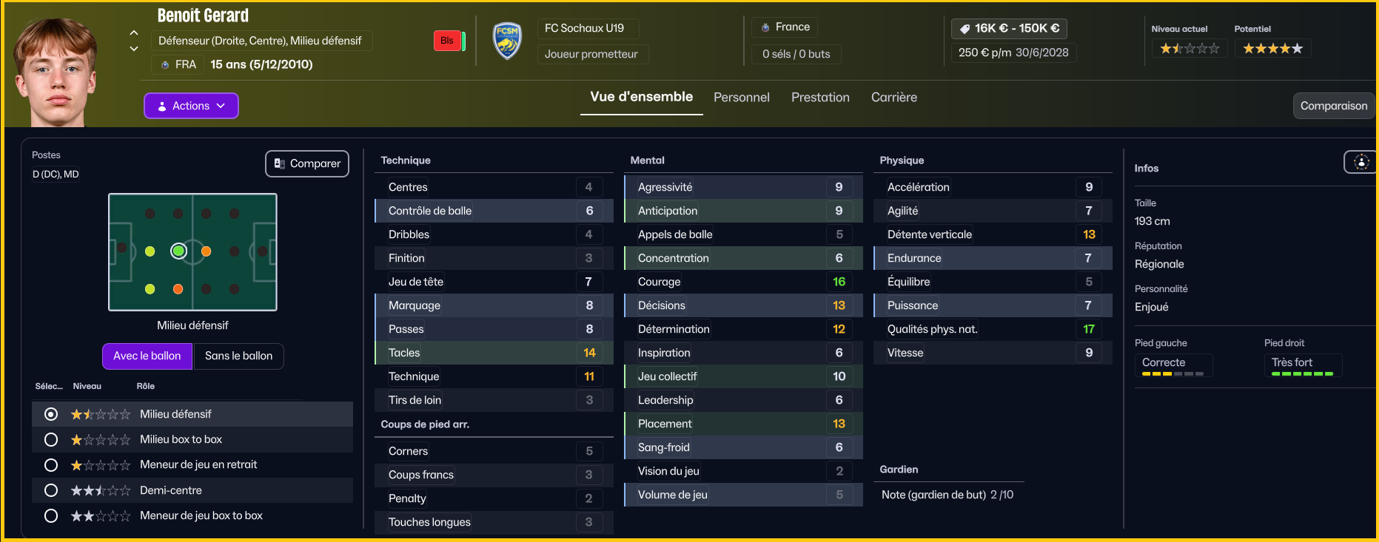The image size is (1379, 542).
Task: Click the price tag transfer value icon
Action: tap(964, 29)
